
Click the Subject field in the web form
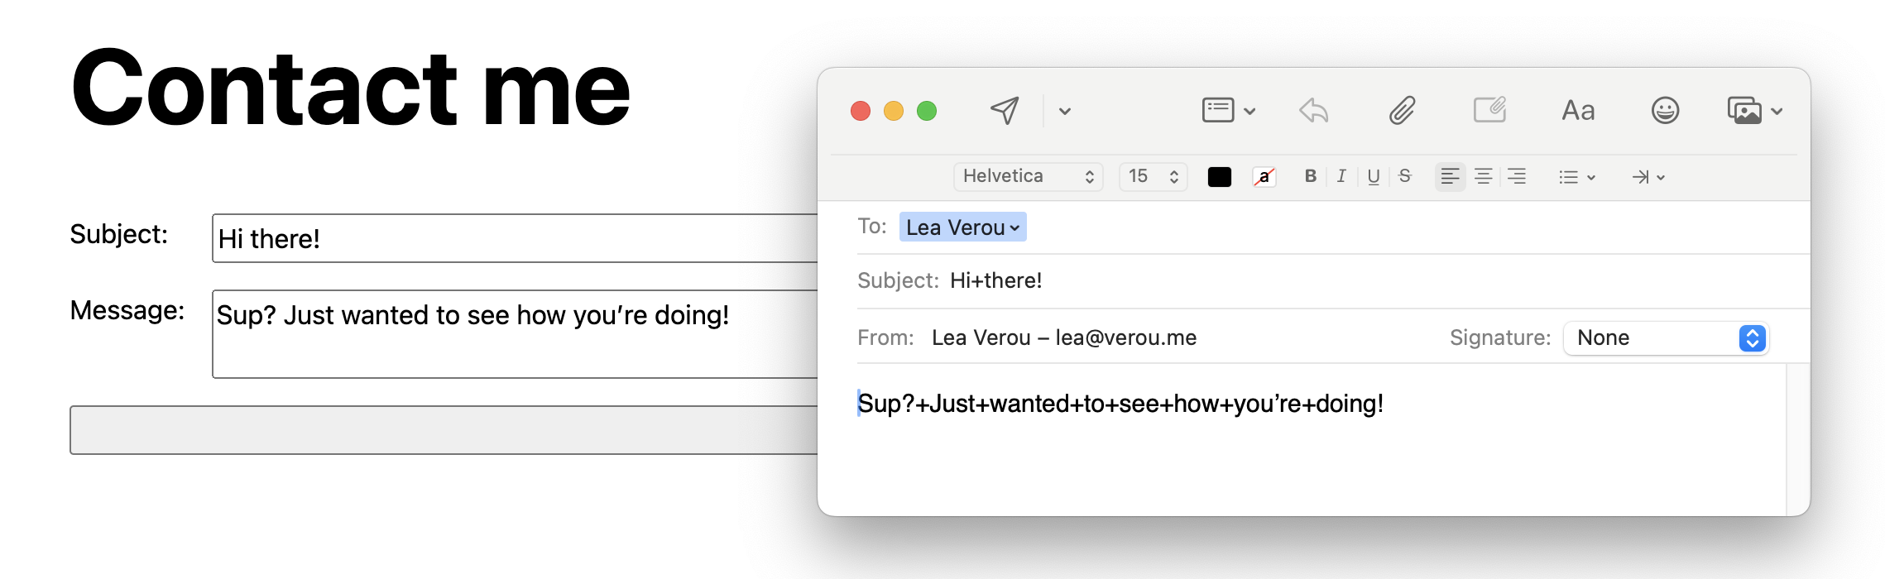pos(515,238)
